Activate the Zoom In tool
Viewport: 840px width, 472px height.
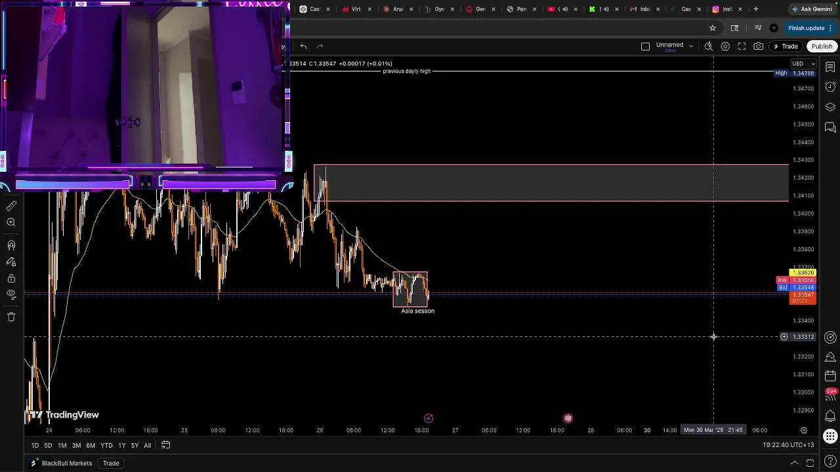pos(11,223)
